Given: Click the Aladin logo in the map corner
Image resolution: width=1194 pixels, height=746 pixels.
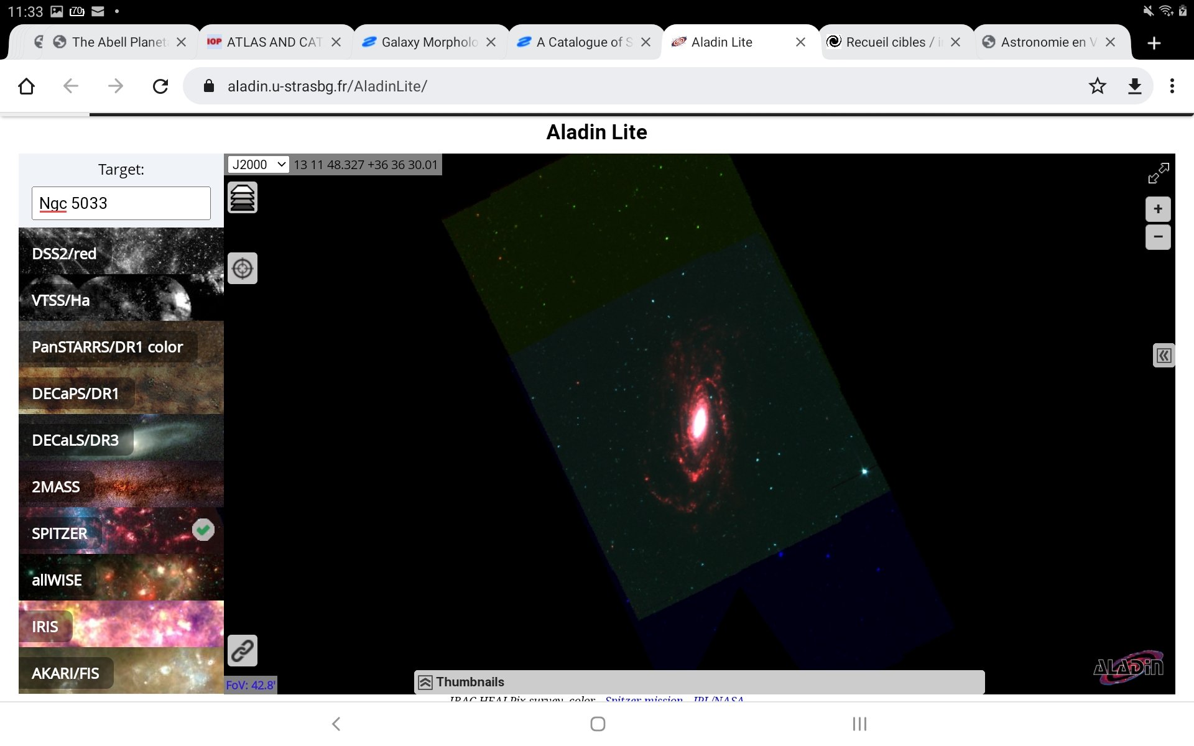Looking at the screenshot, I should tap(1128, 667).
